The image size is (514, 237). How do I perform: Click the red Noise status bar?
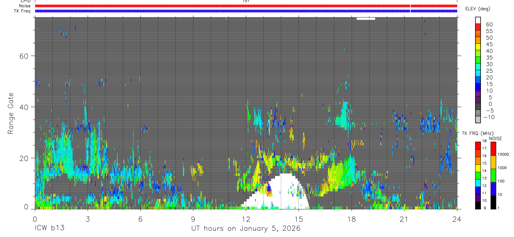(246, 6)
